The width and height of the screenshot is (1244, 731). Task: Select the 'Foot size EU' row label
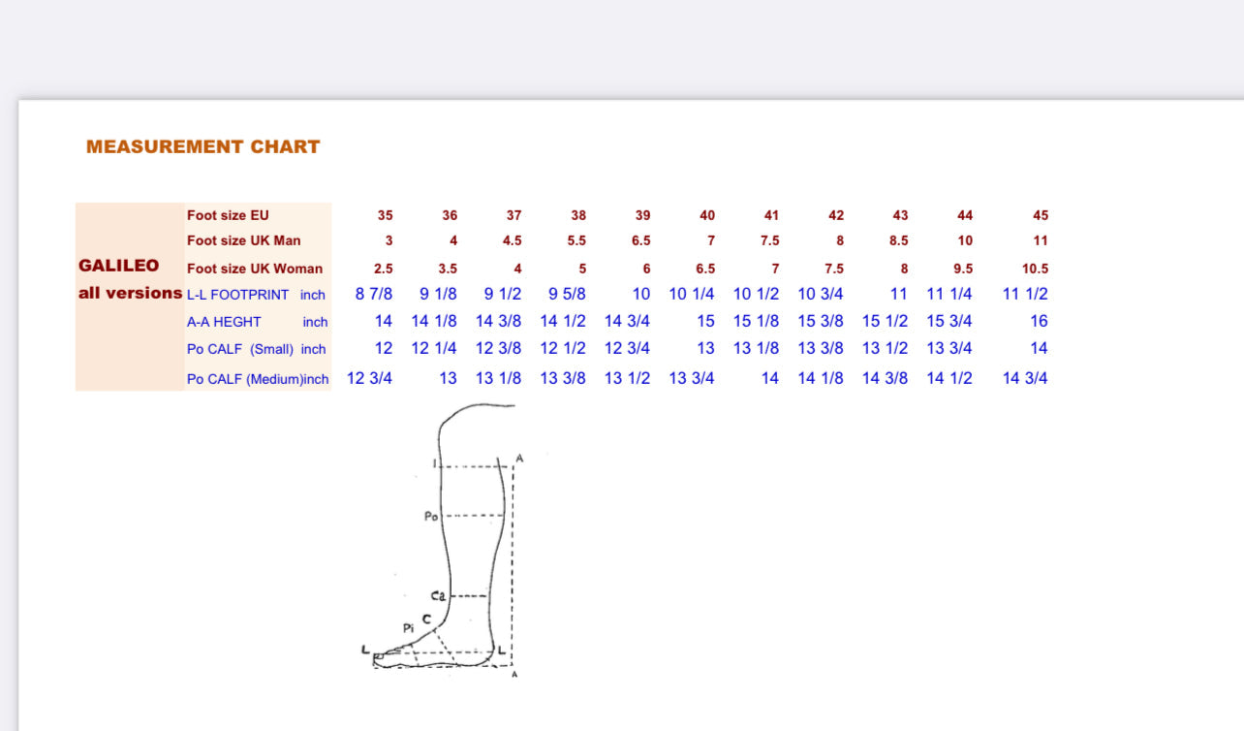tap(228, 215)
